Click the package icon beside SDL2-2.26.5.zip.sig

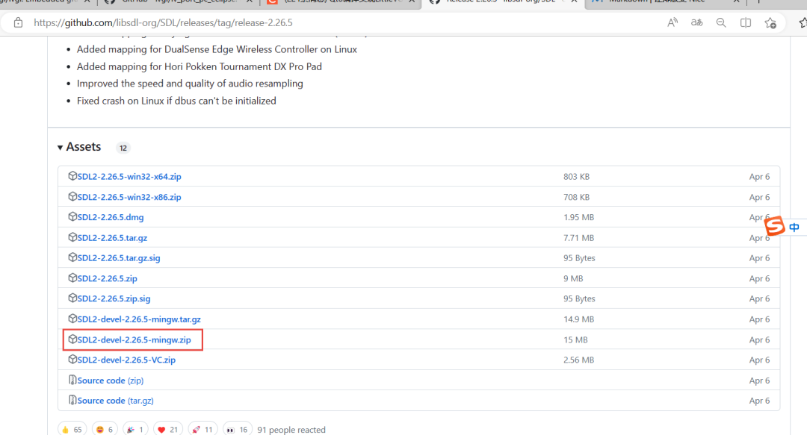(x=72, y=298)
